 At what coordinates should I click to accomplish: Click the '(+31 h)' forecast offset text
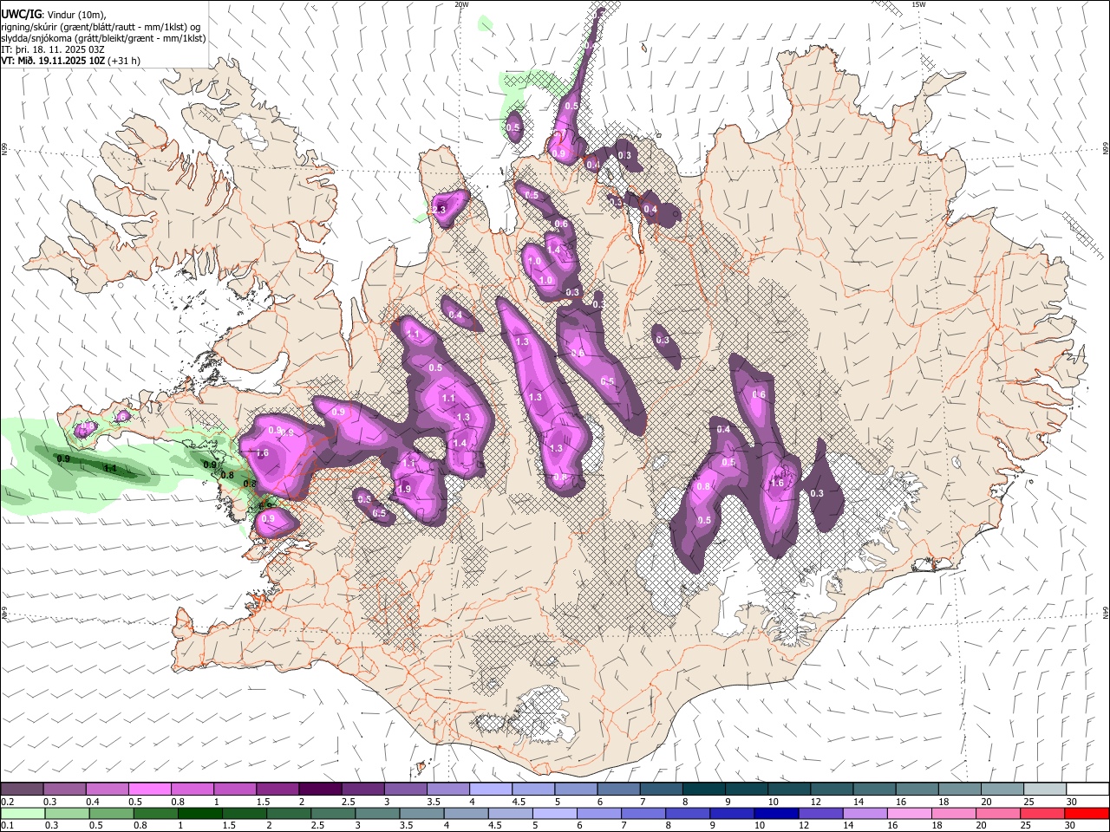point(124,61)
